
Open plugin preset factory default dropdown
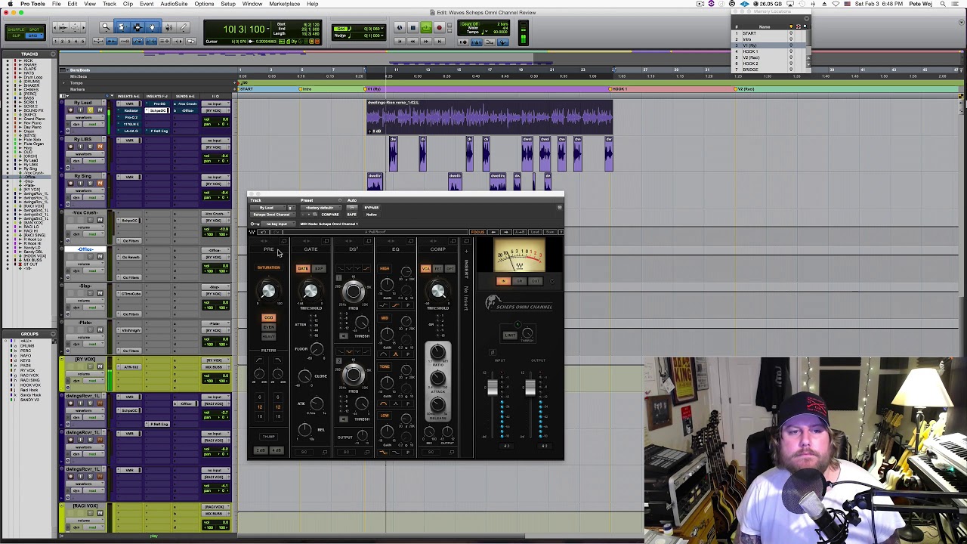pyautogui.click(x=321, y=208)
